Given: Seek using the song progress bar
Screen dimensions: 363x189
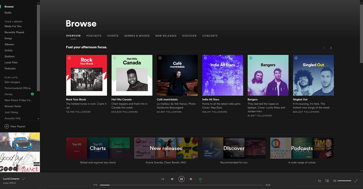Looking at the screenshot, I should 181,185.
